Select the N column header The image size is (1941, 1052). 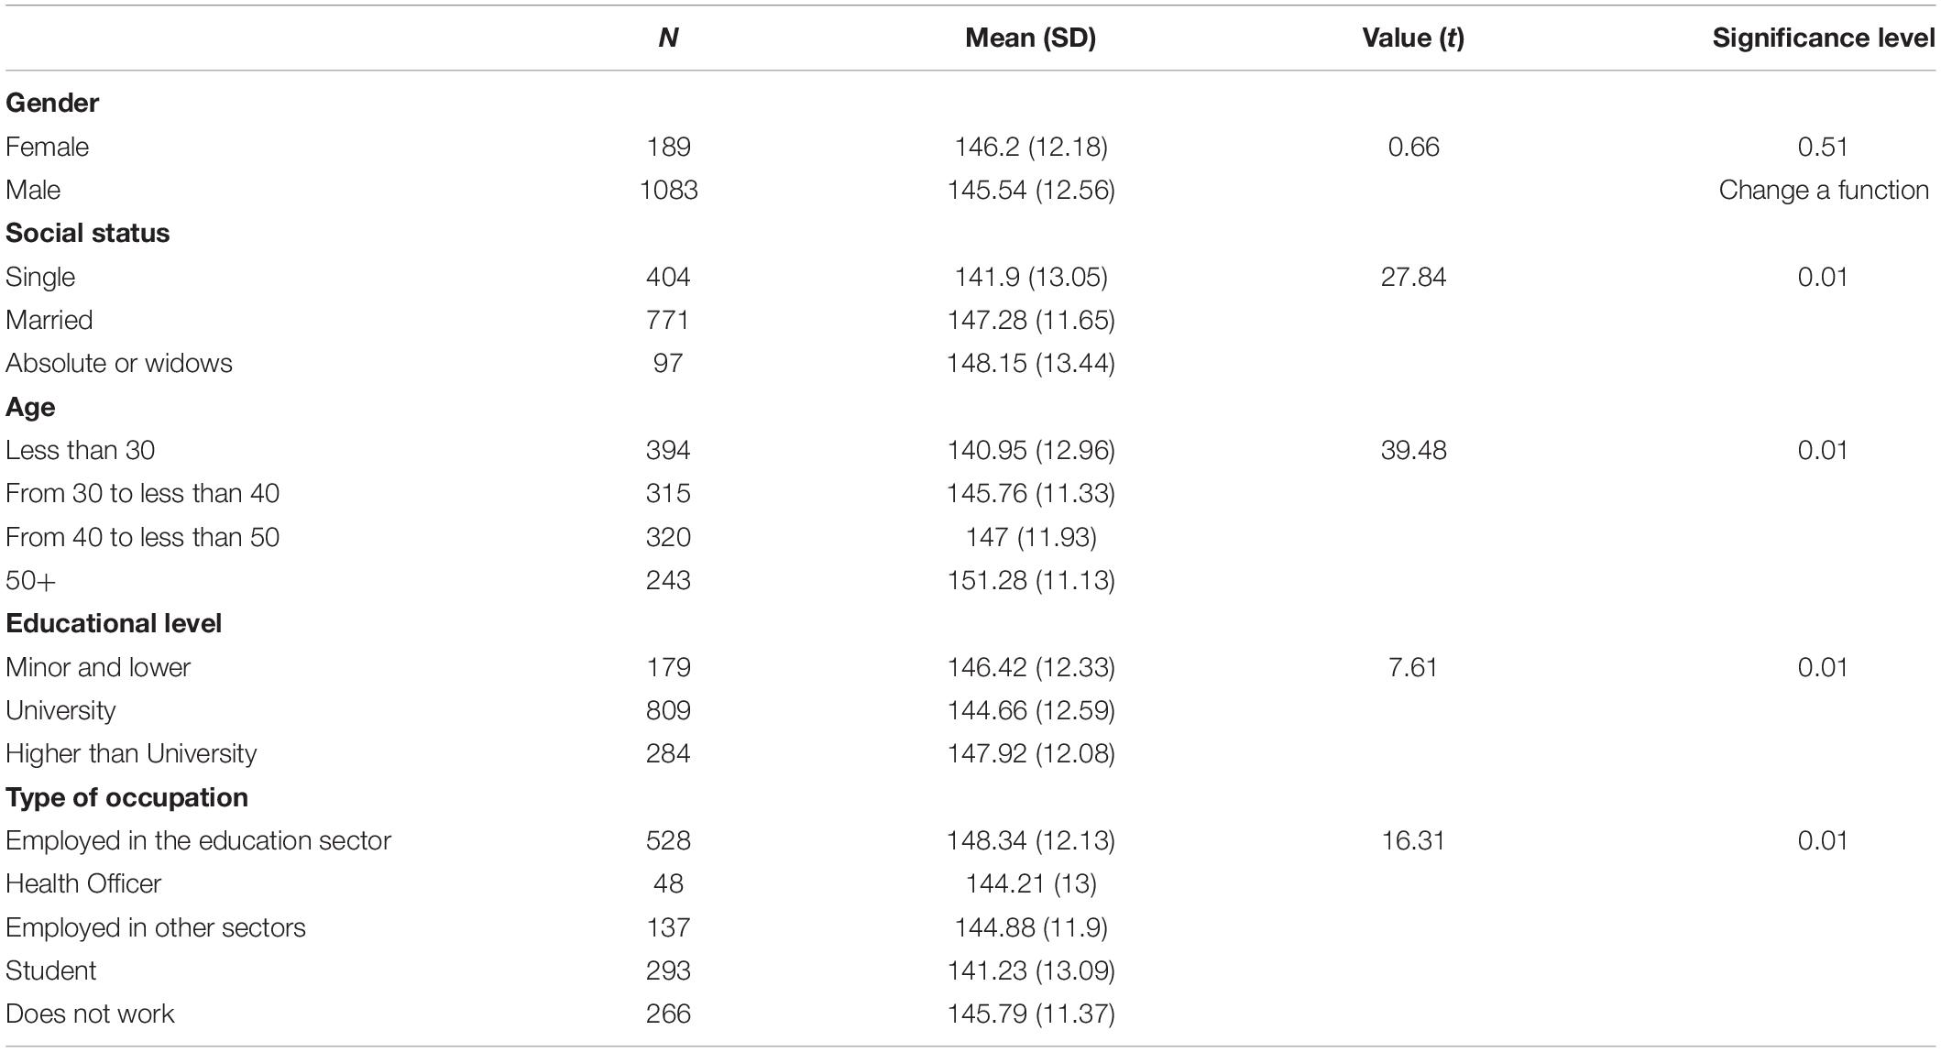pyautogui.click(x=668, y=38)
